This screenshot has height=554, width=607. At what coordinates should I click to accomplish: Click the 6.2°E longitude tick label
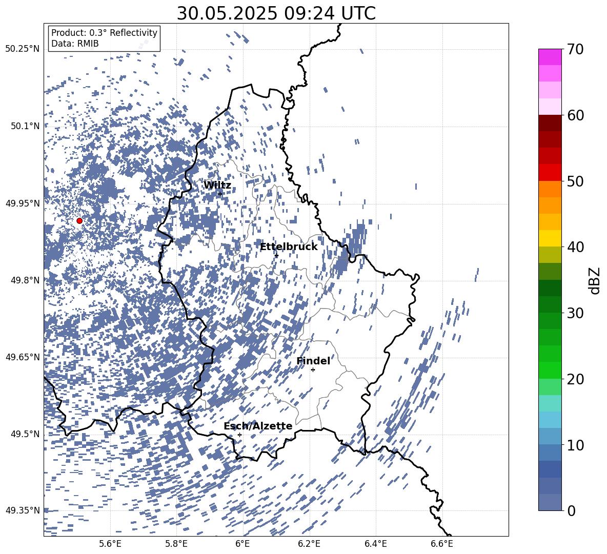(x=309, y=544)
